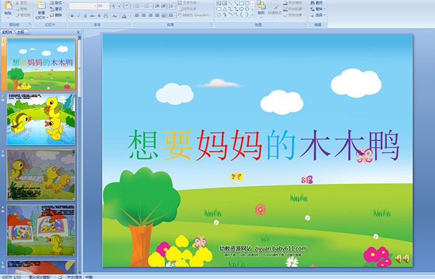Image resolution: width=435 pixels, height=279 pixels.
Task: Expand the shapes gallery More arrow
Action: [x=252, y=14]
